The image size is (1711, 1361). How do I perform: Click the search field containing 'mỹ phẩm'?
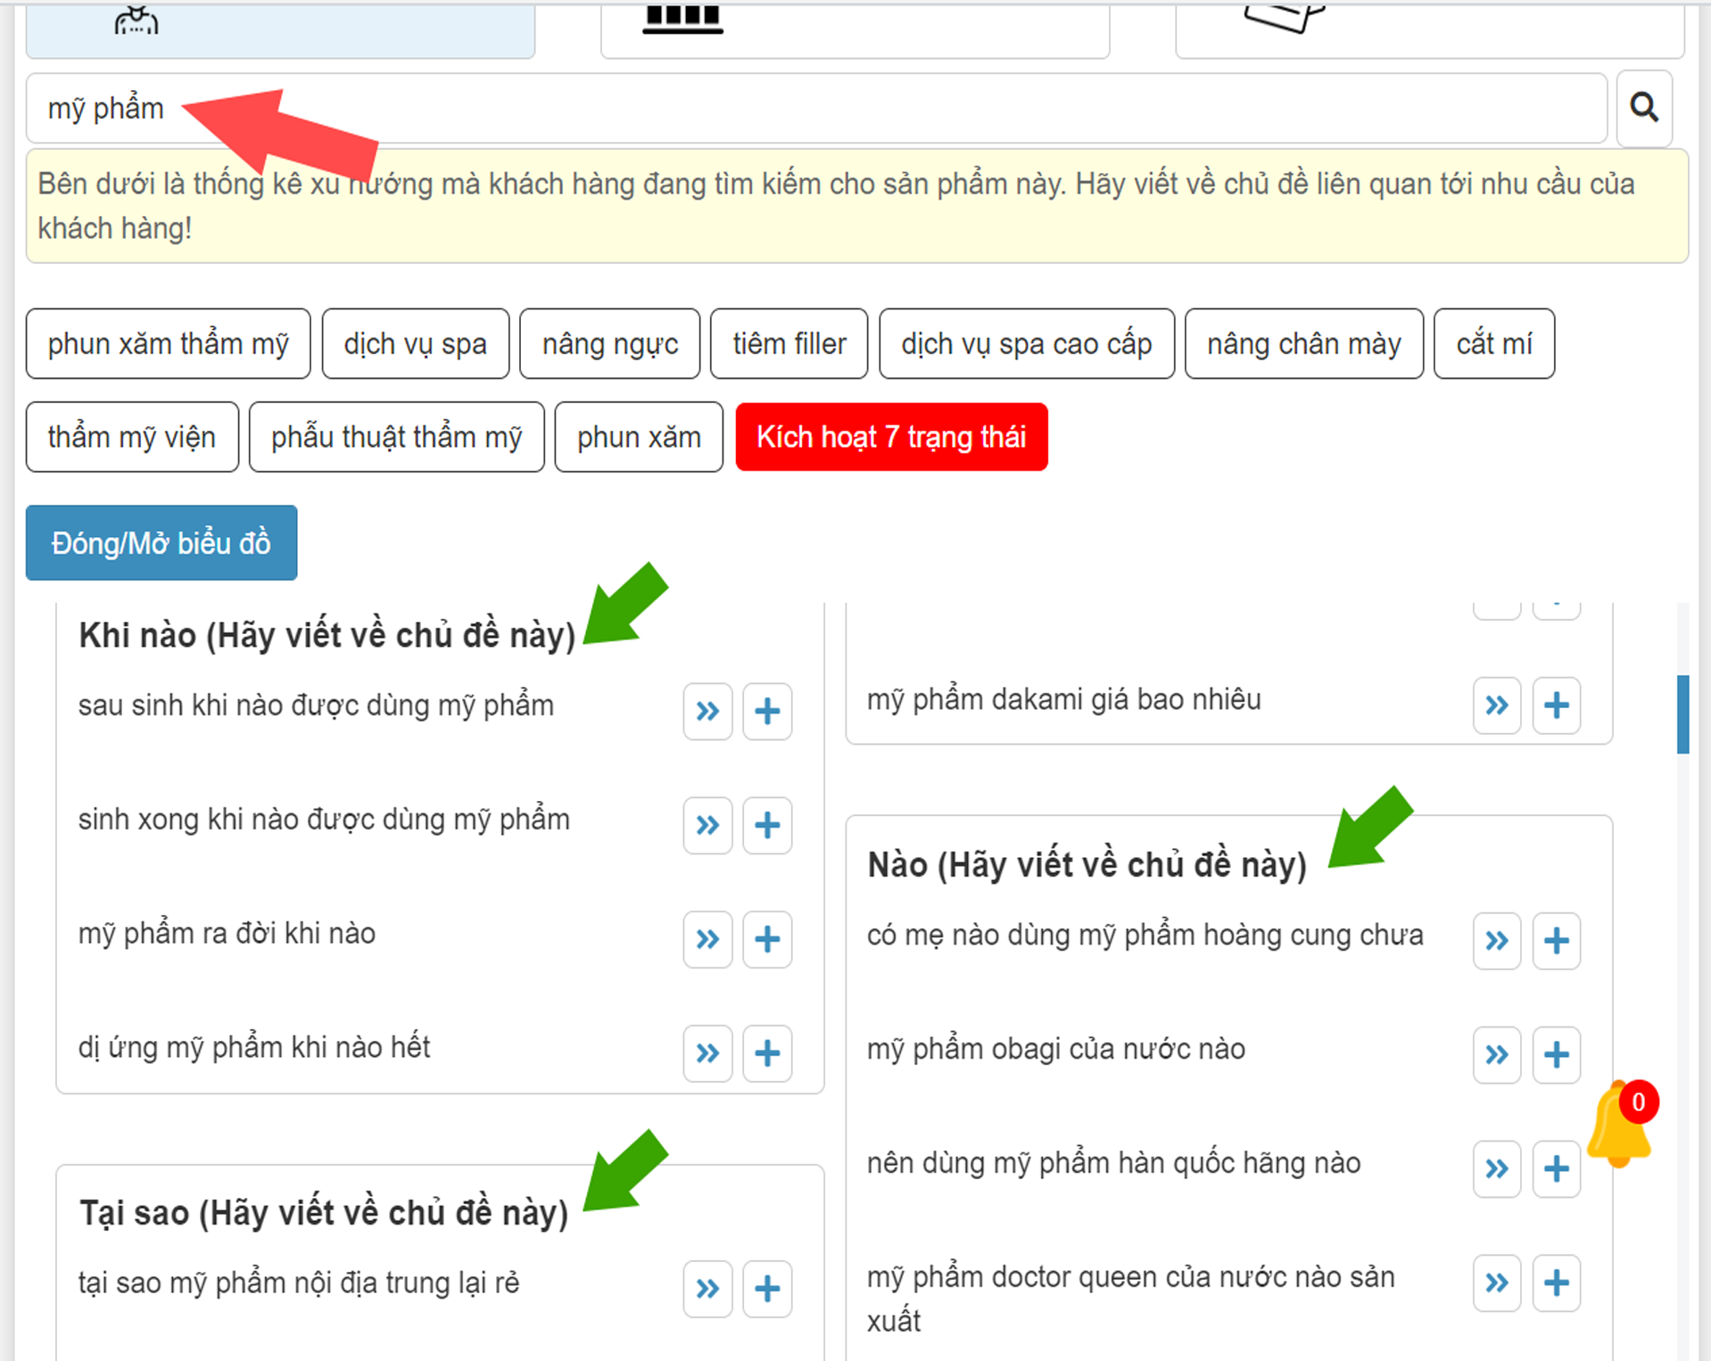(816, 108)
